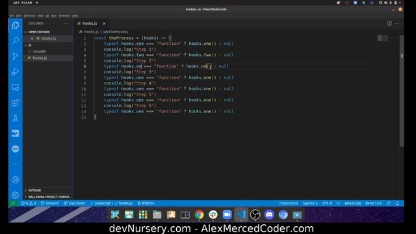
Task: Select language mode JavaScript in status bar
Action: click(352, 203)
